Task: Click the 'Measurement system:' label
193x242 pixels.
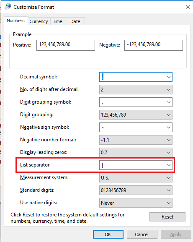Action: click(x=44, y=177)
